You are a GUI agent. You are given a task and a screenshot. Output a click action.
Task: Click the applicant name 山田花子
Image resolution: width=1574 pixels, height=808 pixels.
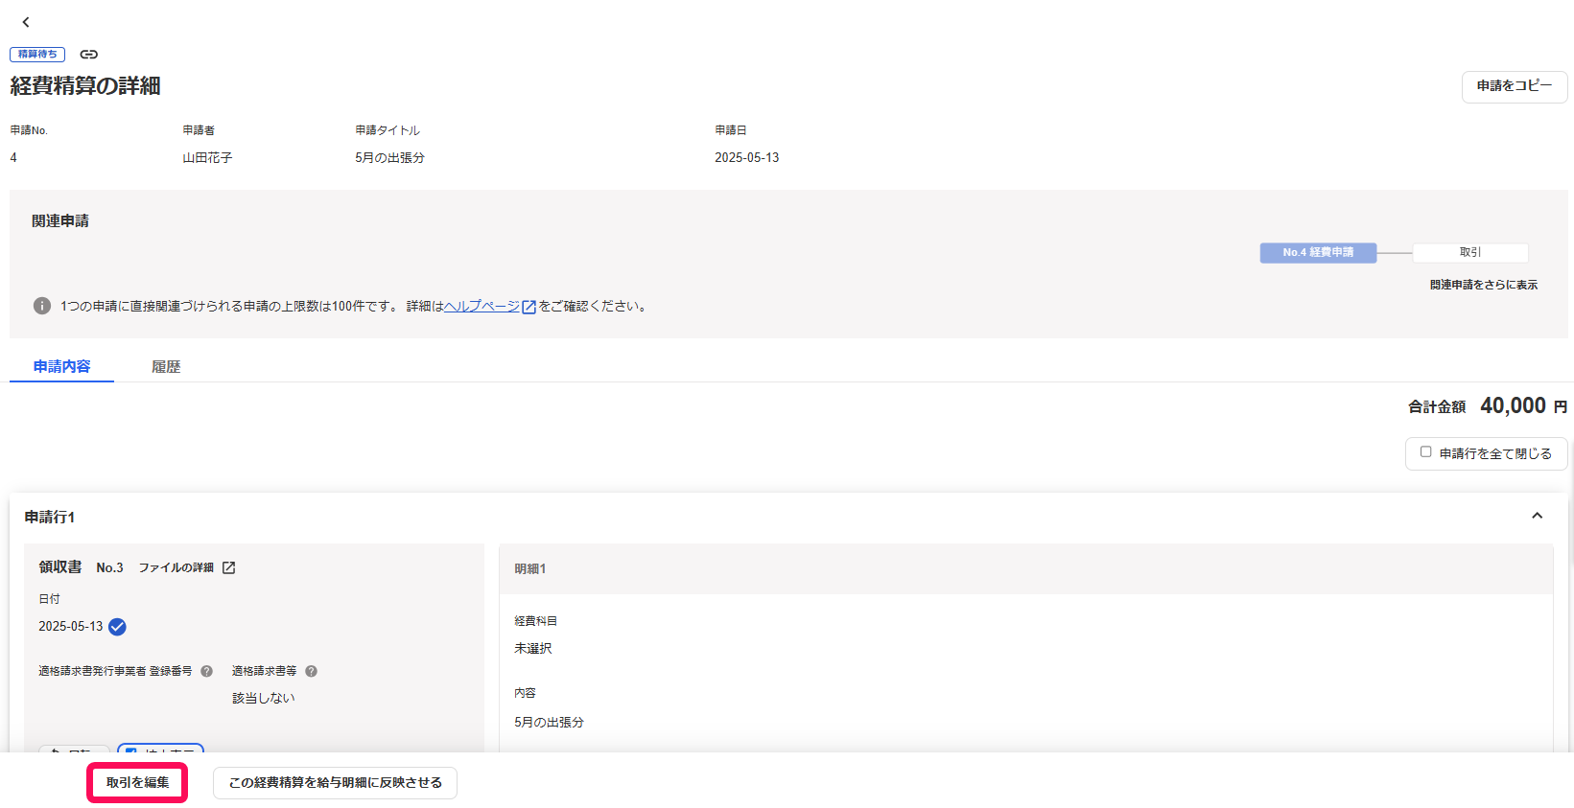coord(207,158)
